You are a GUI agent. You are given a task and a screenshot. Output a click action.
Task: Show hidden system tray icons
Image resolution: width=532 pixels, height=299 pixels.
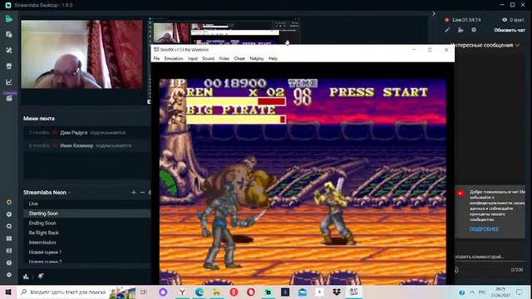tap(472, 292)
